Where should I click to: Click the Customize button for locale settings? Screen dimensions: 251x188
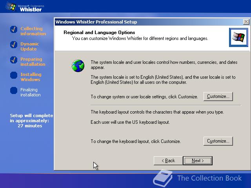(x=218, y=96)
